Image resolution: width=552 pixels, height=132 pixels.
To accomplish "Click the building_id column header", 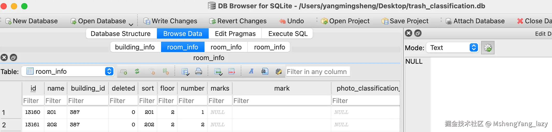I will click(88, 89).
